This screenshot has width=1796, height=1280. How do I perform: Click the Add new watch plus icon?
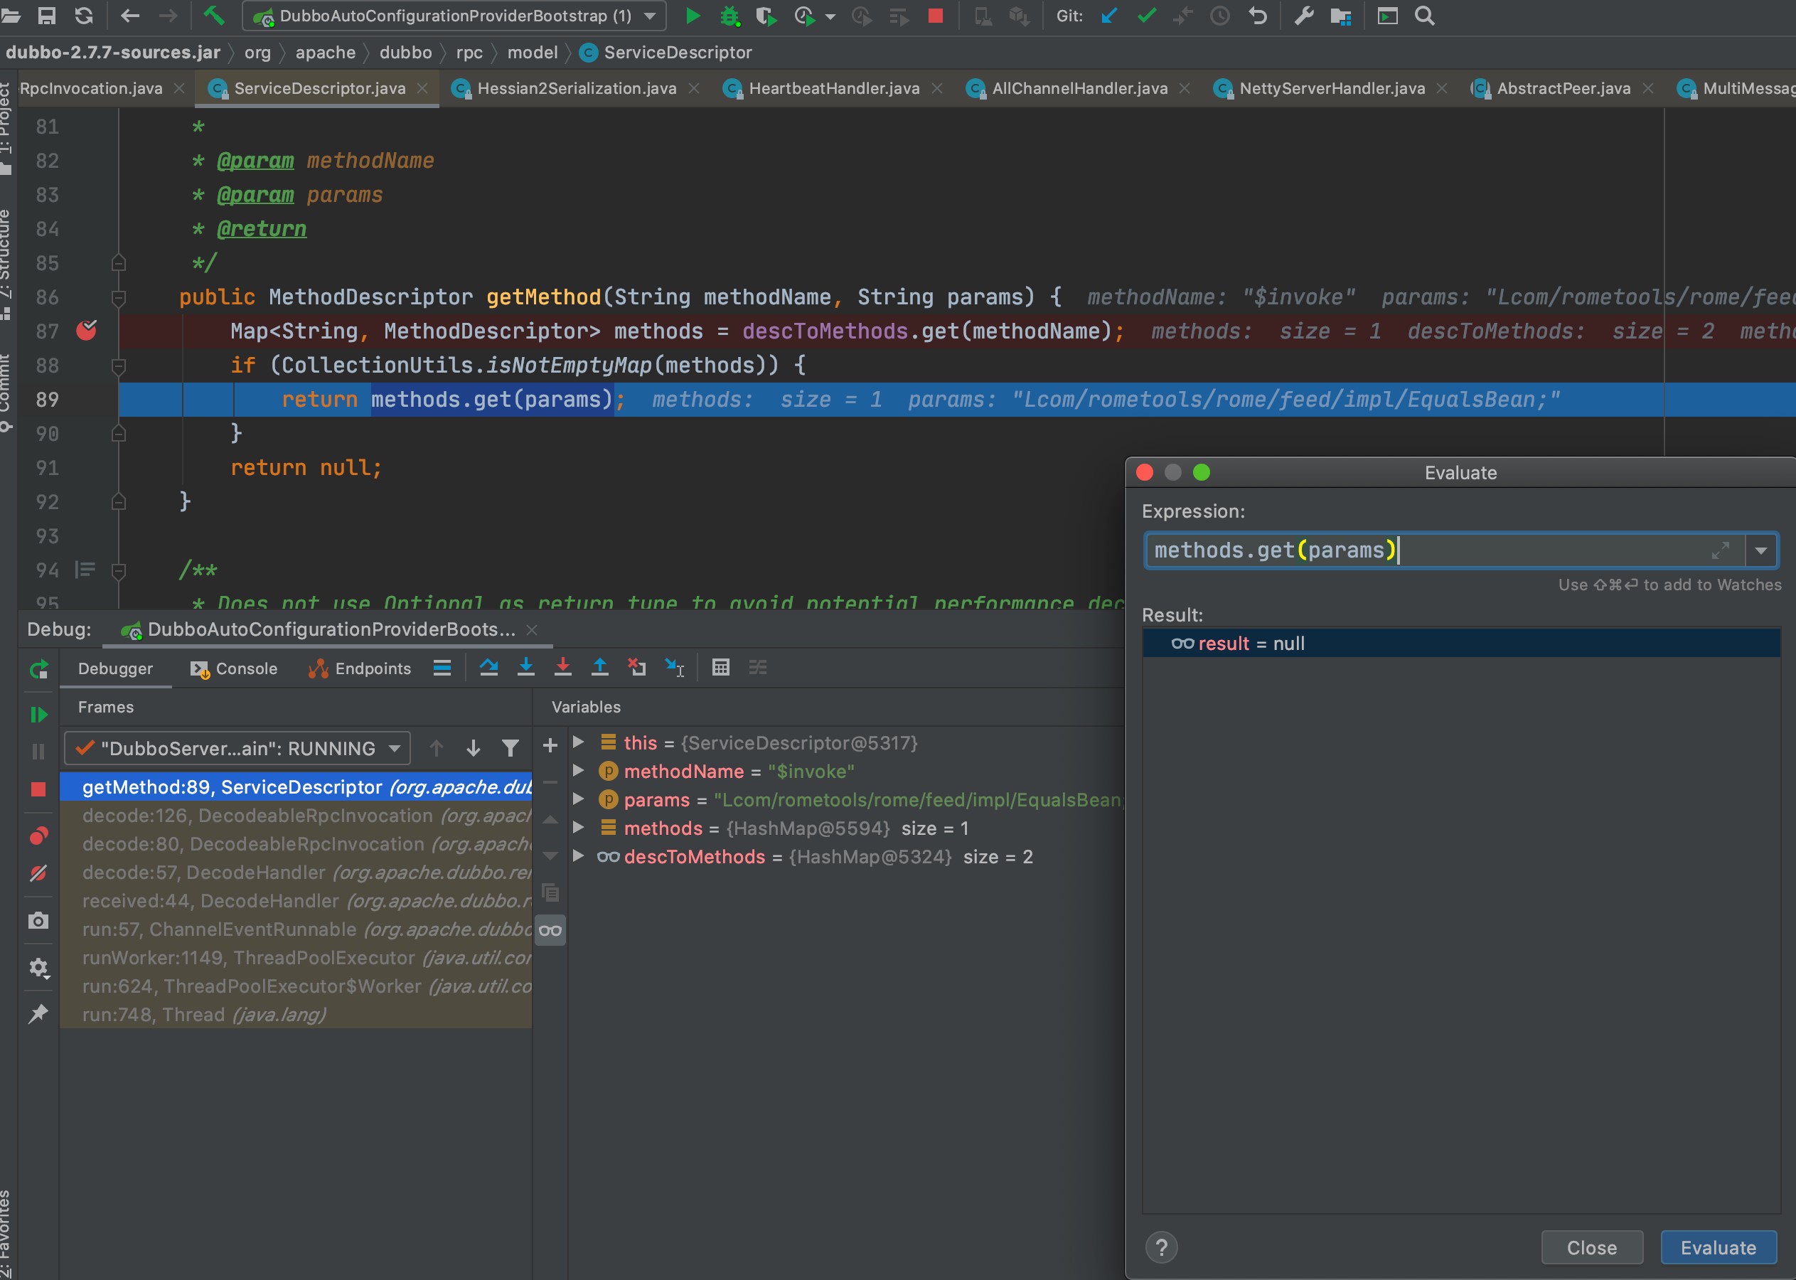coord(550,745)
